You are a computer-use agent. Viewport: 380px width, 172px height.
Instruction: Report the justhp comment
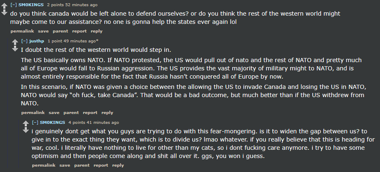pyautogui.click(x=90, y=113)
